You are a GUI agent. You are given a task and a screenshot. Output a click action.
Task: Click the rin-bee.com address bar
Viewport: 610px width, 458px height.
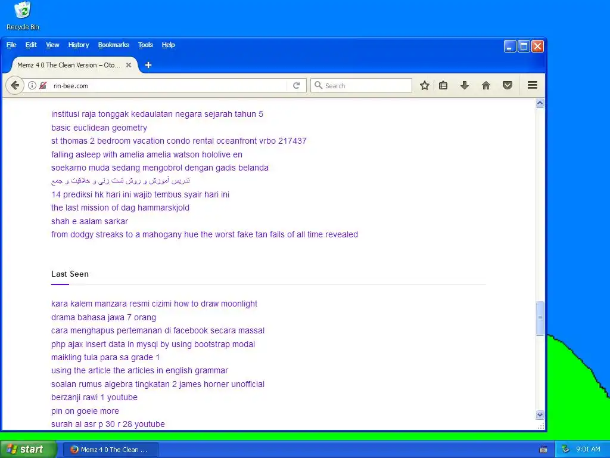(x=169, y=86)
